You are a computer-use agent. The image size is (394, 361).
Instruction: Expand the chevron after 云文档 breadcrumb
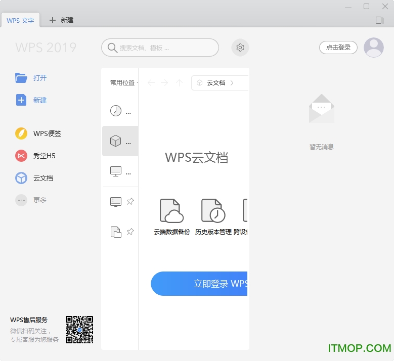point(232,82)
